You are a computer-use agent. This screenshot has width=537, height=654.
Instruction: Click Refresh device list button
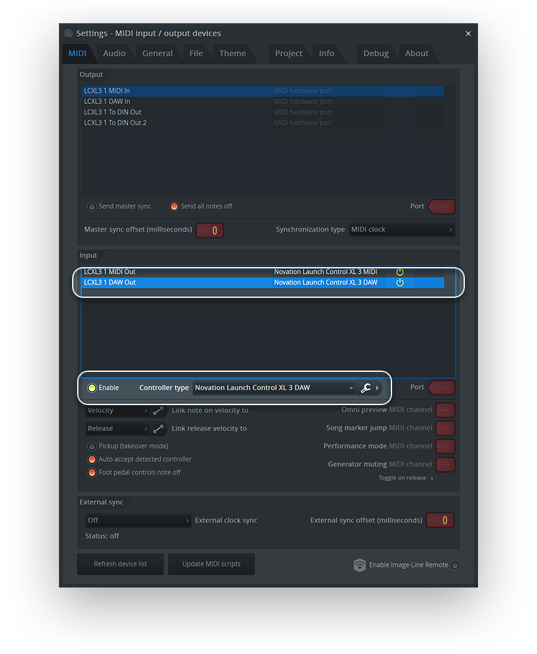click(x=120, y=564)
